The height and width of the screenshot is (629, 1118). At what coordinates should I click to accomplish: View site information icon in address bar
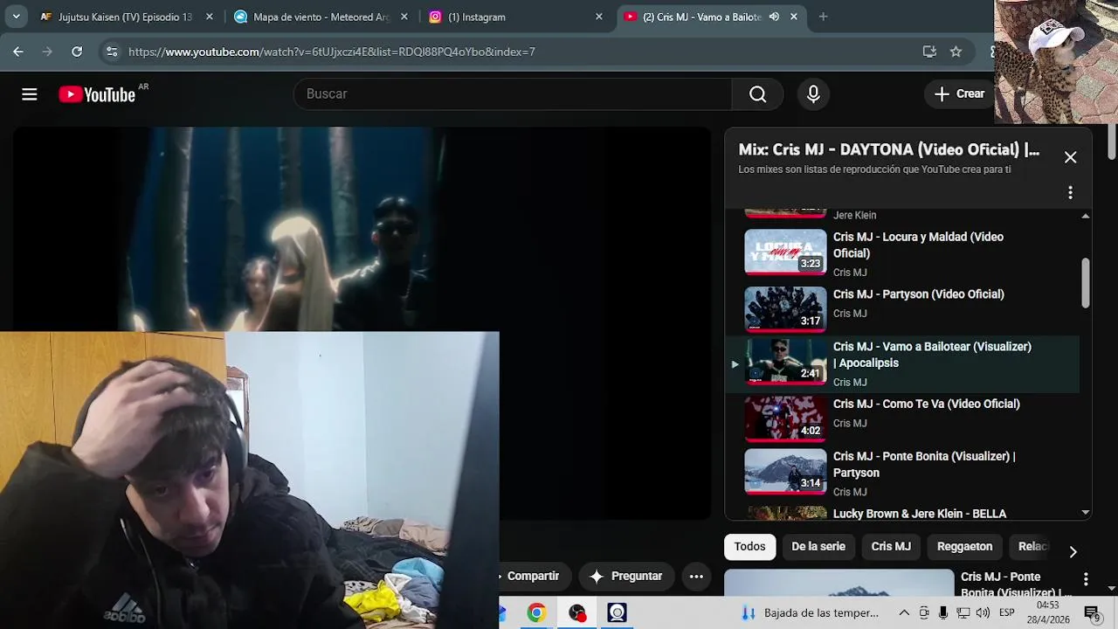click(112, 52)
